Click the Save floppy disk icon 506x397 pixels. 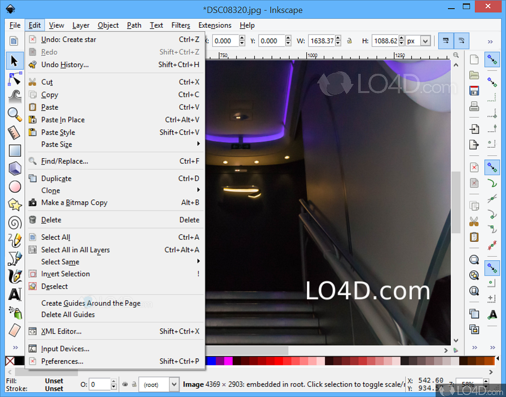(474, 91)
